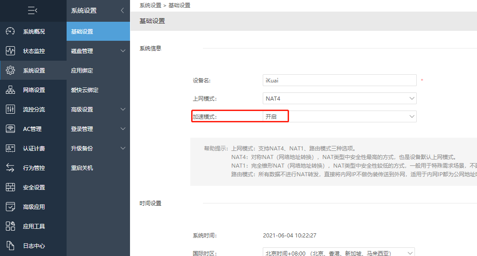Open the 国际时区 timezone dropdown
The width and height of the screenshot is (477, 256).
338,253
